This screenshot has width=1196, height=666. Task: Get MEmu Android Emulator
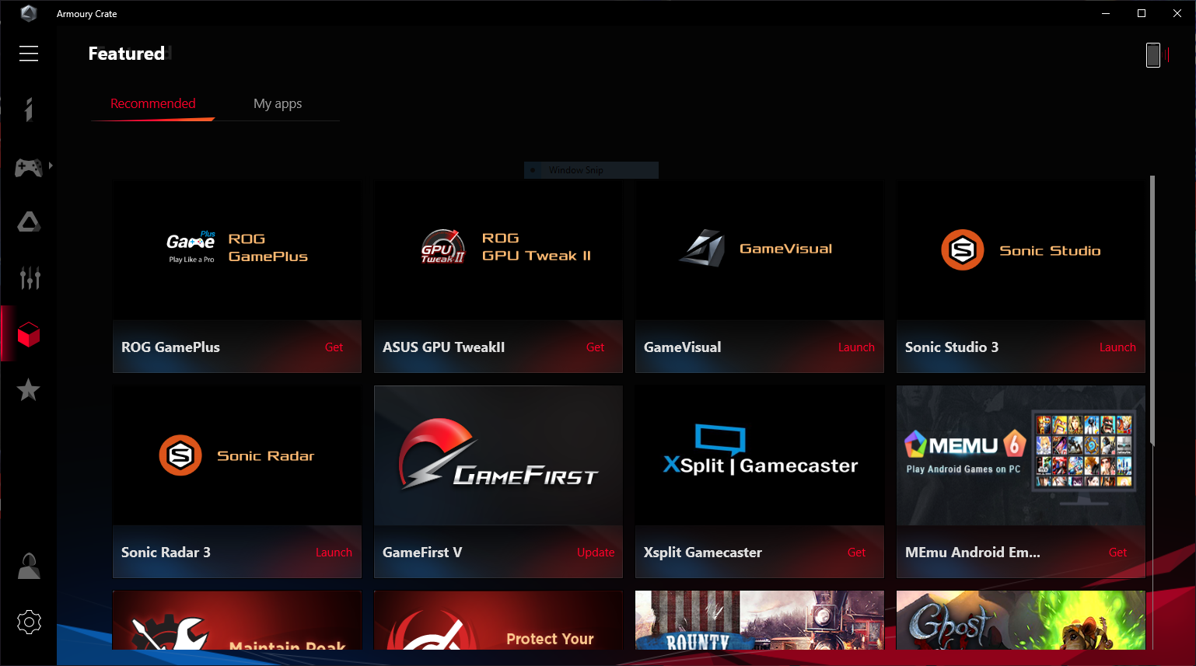click(1117, 553)
